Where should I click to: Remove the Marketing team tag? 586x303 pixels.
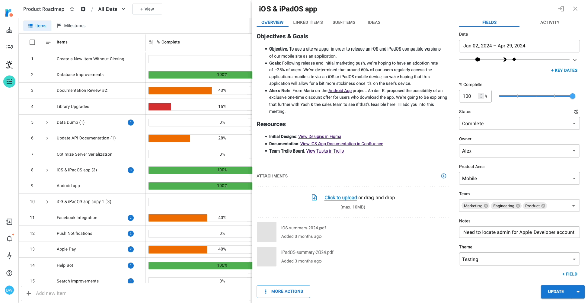(x=486, y=206)
